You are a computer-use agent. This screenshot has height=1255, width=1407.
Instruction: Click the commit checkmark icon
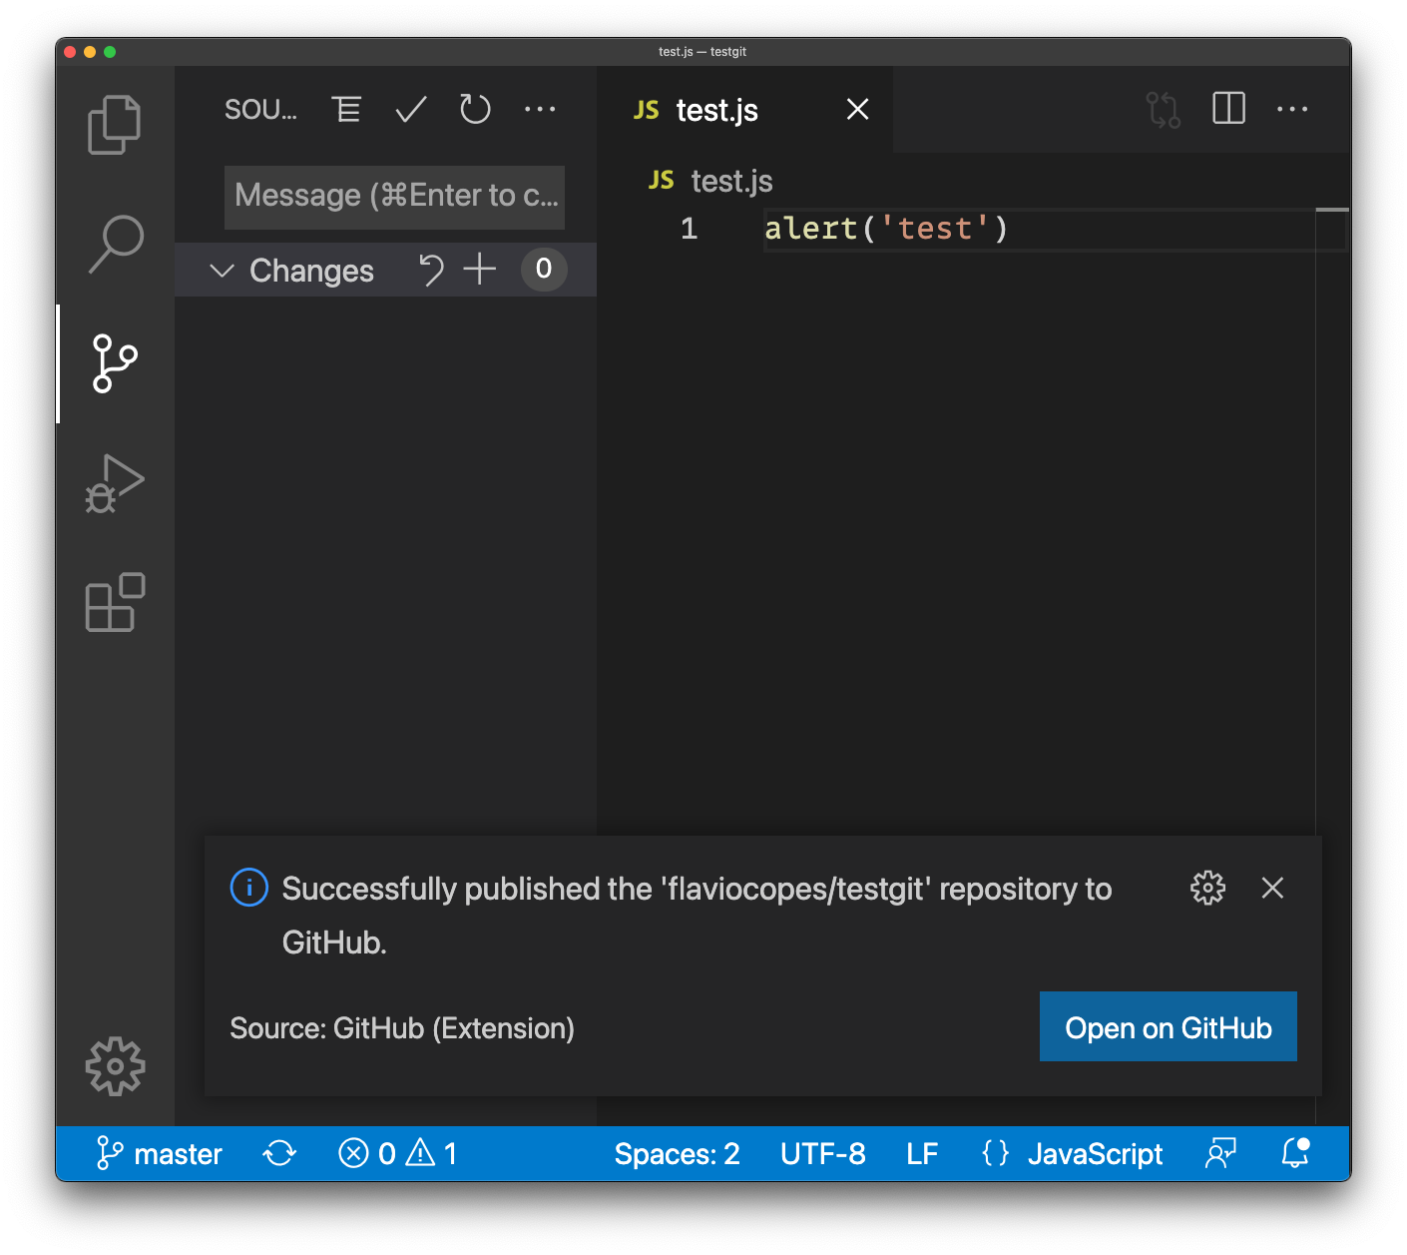[x=411, y=110]
